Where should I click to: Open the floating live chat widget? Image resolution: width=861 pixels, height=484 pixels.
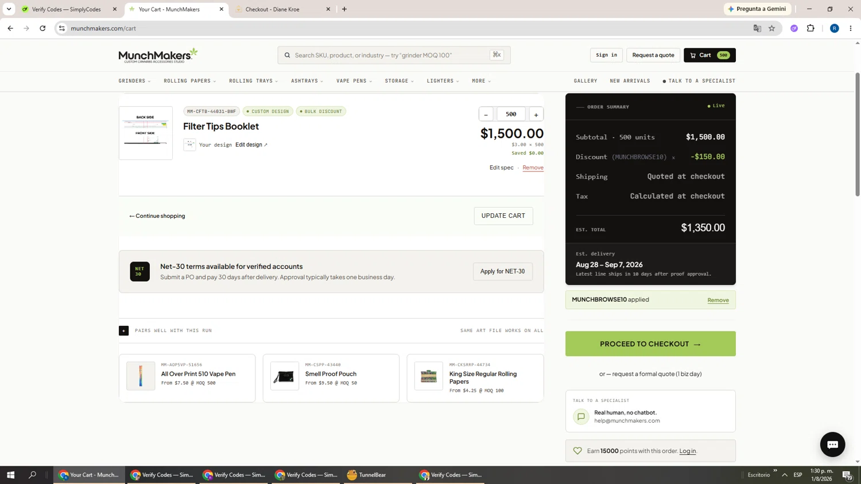[x=832, y=444]
